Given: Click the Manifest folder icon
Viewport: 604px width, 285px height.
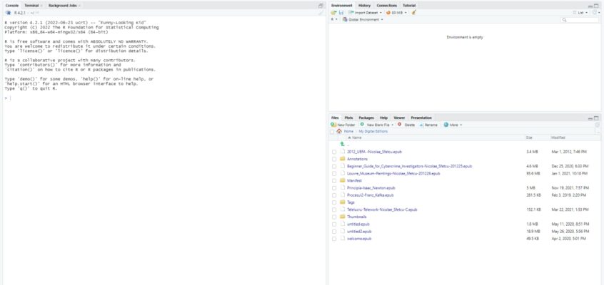Looking at the screenshot, I should 342,180.
